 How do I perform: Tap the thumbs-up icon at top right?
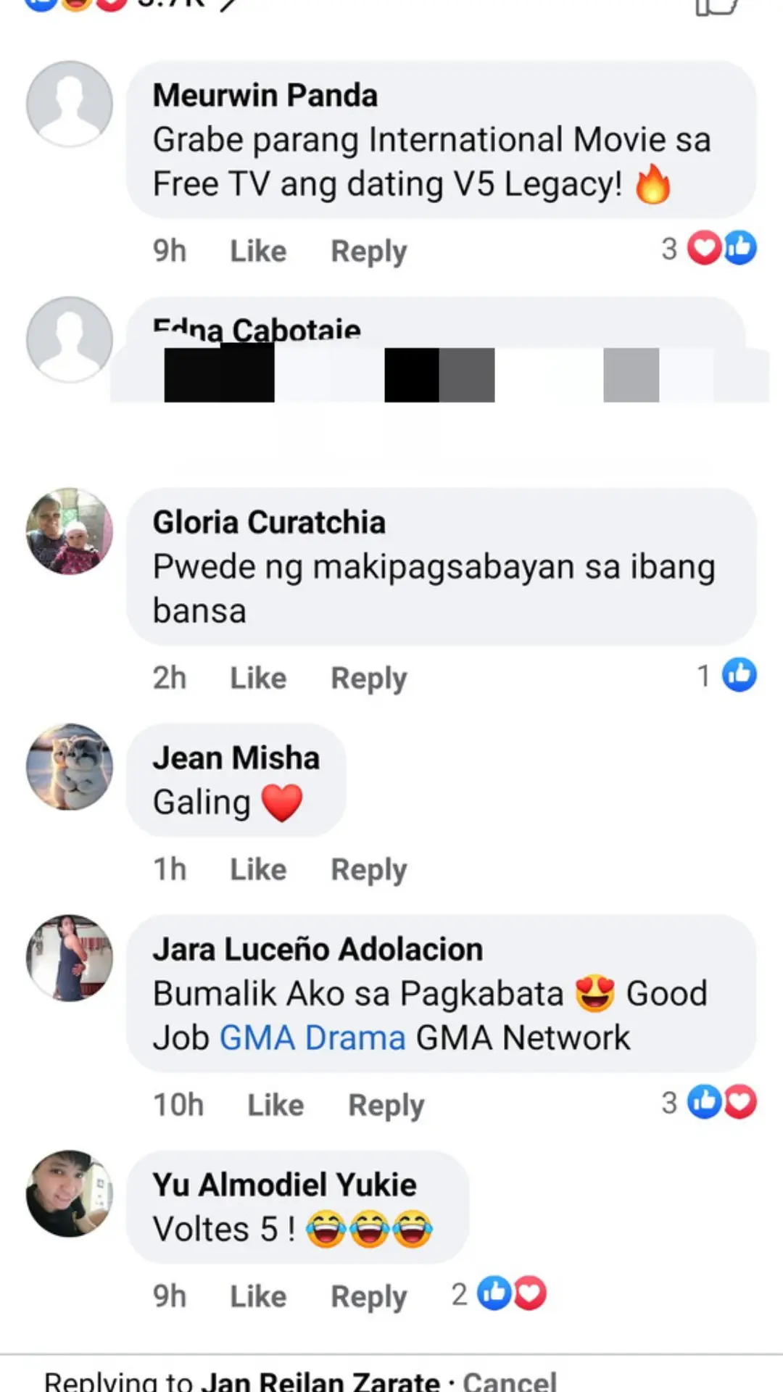click(716, 7)
